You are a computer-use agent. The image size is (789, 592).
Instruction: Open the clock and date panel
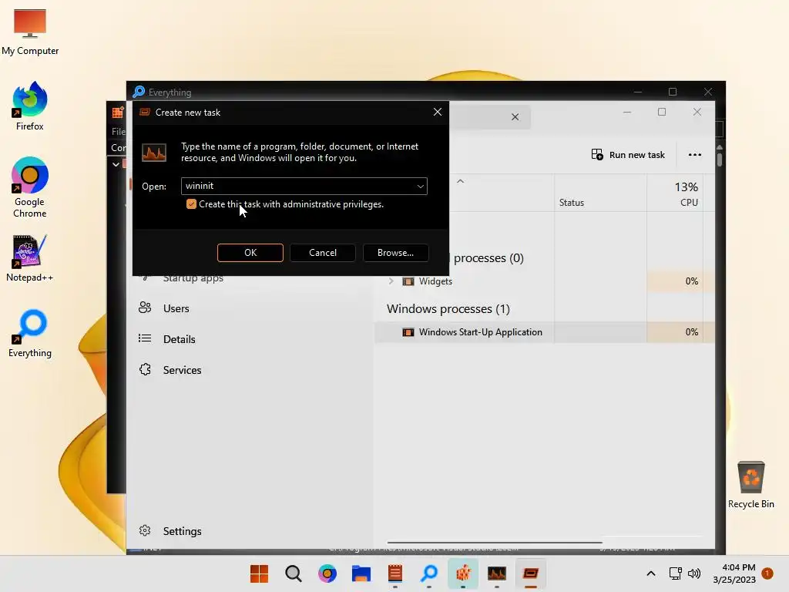(734, 573)
